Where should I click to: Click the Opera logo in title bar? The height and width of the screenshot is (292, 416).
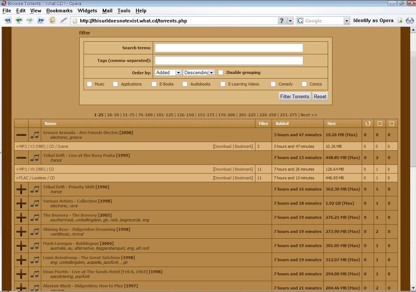pyautogui.click(x=4, y=3)
